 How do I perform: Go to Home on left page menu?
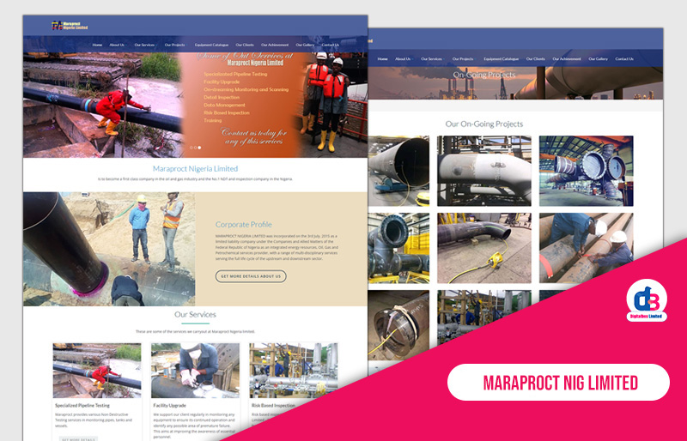tap(97, 45)
